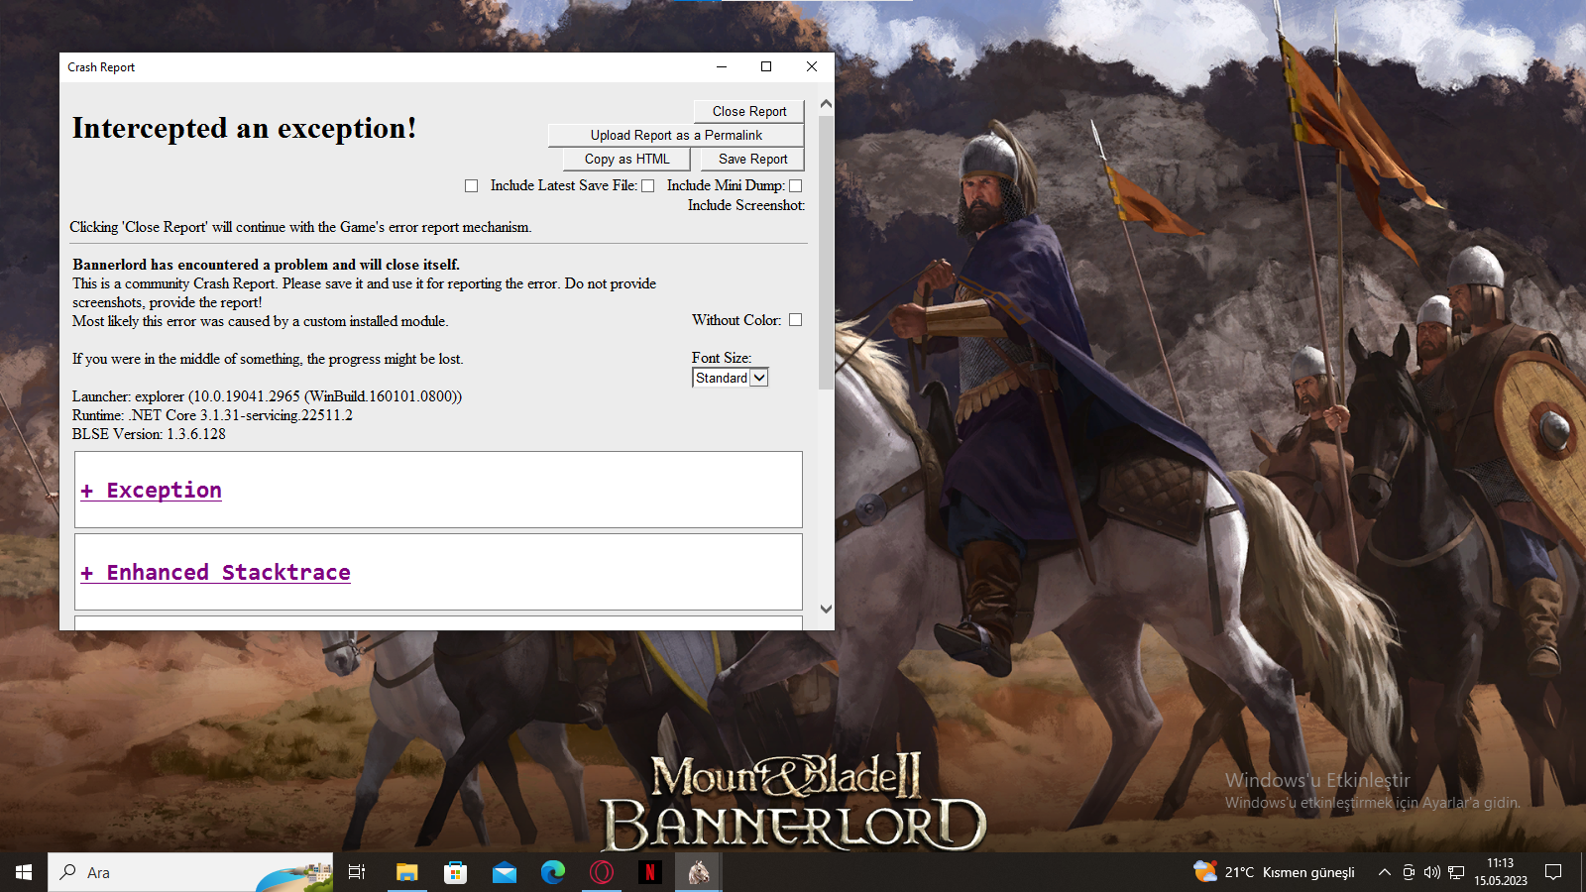
Task: Open the taskbar clock showing 11:13
Action: click(x=1500, y=872)
